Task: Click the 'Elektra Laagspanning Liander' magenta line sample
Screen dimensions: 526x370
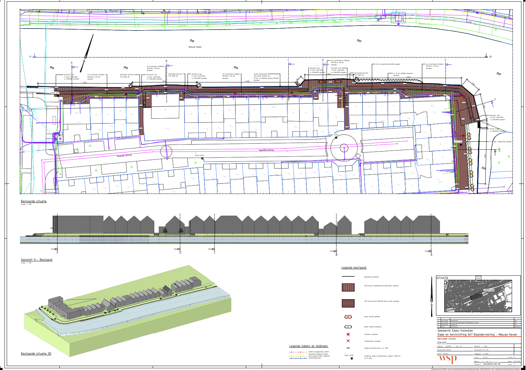Action: 298,352
